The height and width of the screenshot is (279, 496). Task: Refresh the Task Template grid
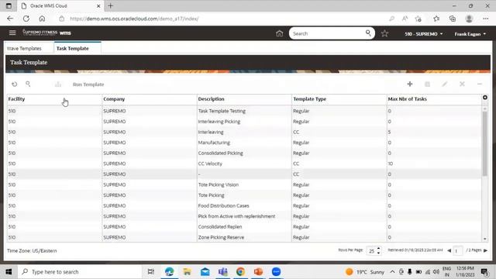tap(14, 84)
